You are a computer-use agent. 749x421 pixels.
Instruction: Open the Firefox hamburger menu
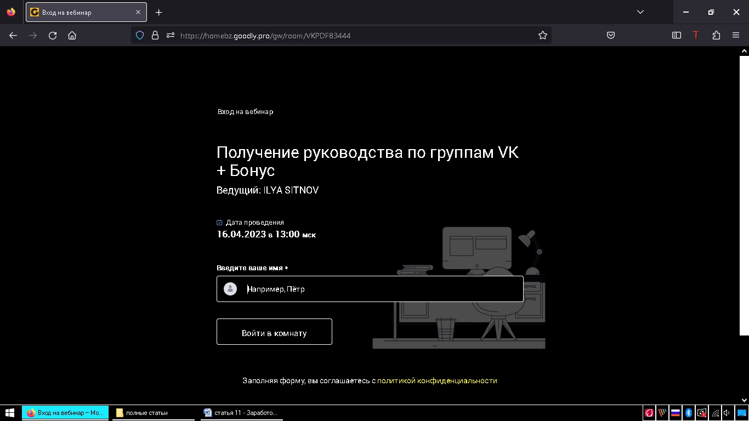click(736, 35)
